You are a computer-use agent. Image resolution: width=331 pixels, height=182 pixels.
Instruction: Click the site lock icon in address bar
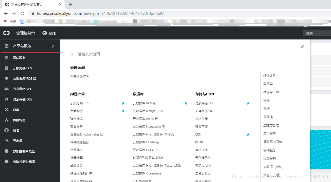pos(33,14)
